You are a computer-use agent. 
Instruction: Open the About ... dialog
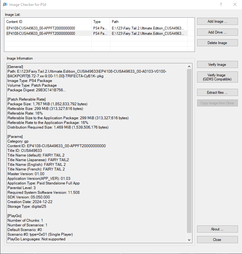click(x=217, y=229)
